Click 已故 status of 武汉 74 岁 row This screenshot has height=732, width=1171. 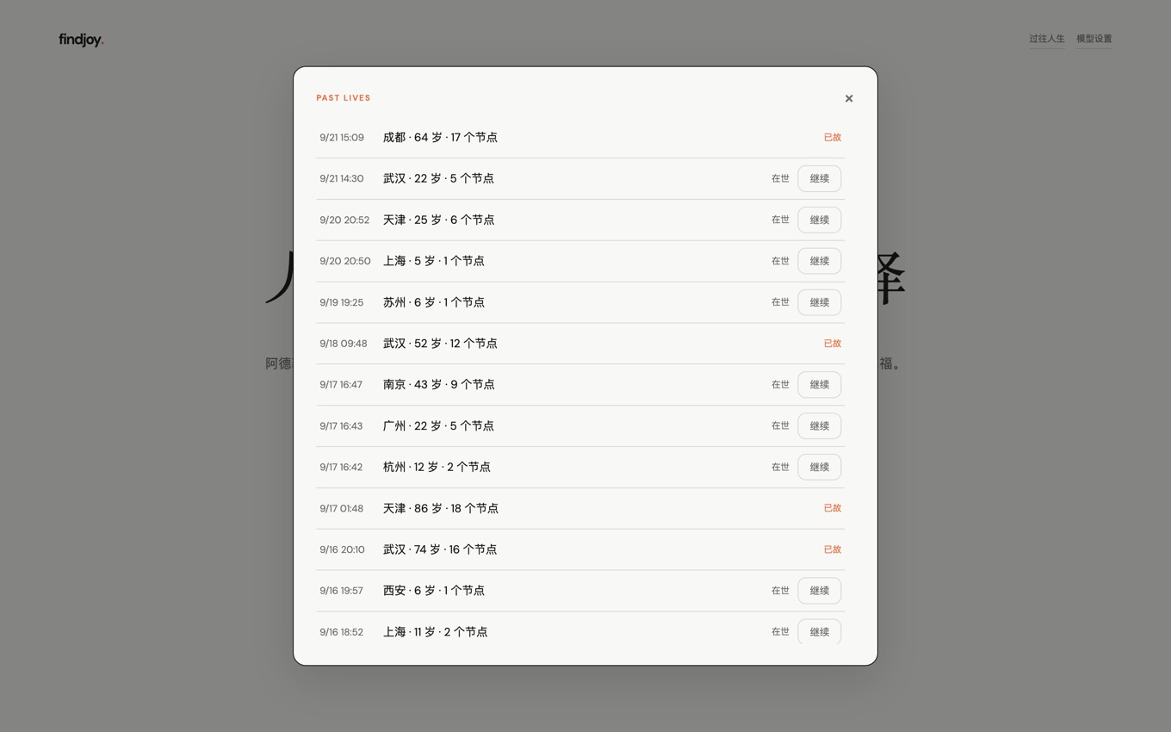tap(833, 549)
